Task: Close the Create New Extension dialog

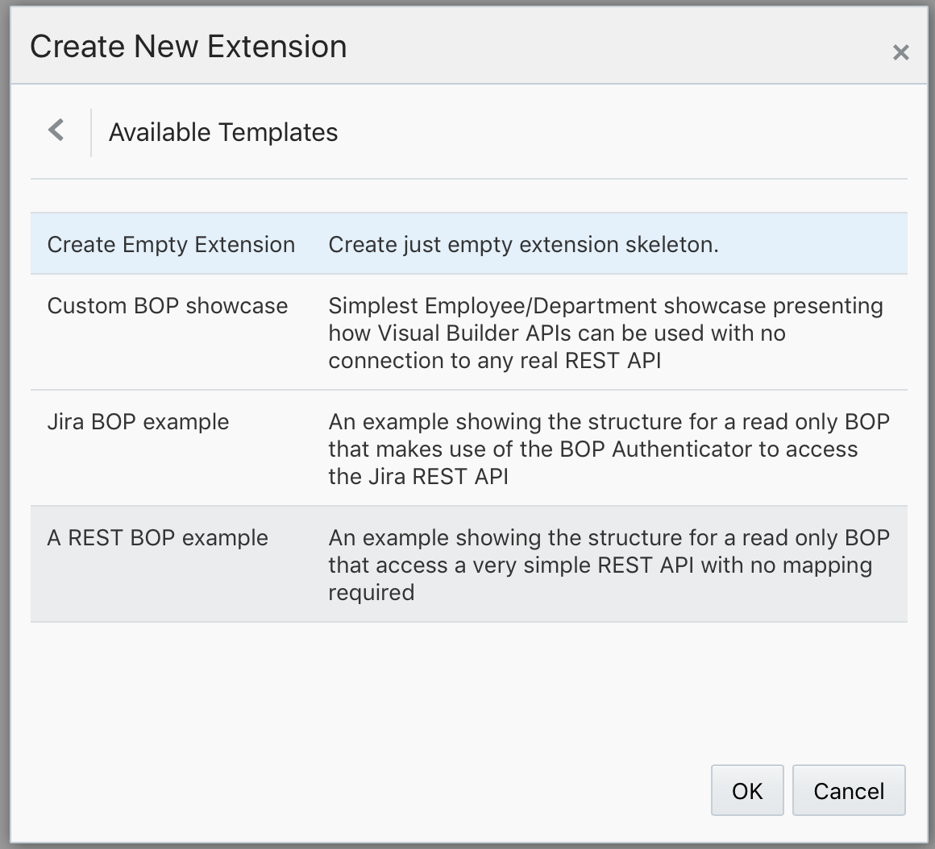Action: tap(900, 53)
